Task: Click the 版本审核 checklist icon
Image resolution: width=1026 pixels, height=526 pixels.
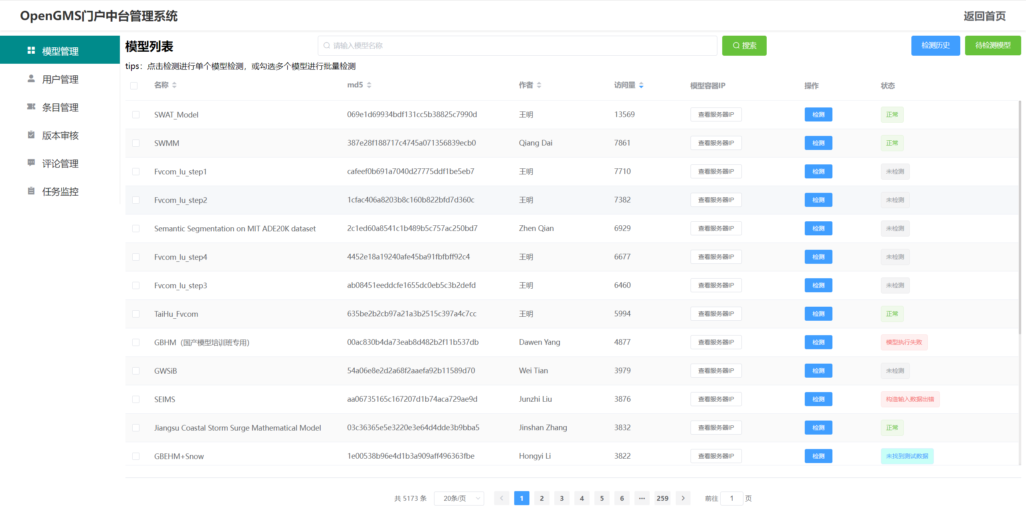Action: (x=31, y=135)
